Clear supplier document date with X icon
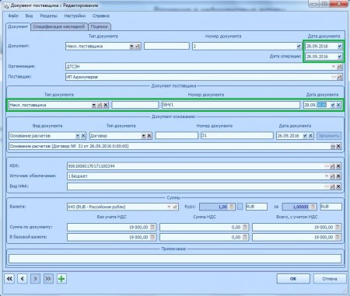The width and height of the screenshot is (350, 296). pyautogui.click(x=338, y=105)
